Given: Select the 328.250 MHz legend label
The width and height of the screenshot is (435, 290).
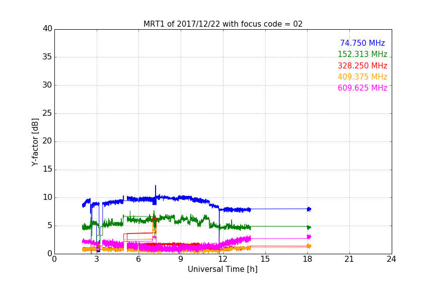Looking at the screenshot, I should [x=362, y=65].
